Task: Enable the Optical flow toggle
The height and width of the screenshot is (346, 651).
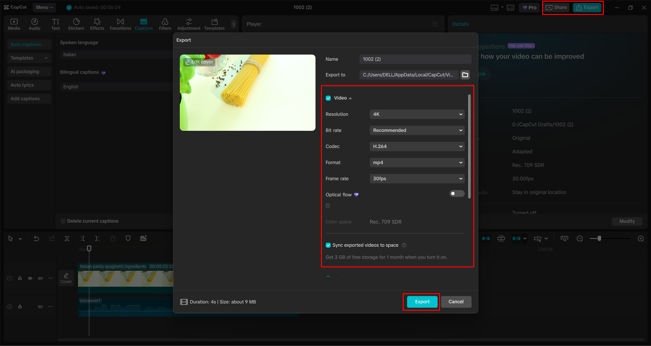Action: pyautogui.click(x=457, y=193)
